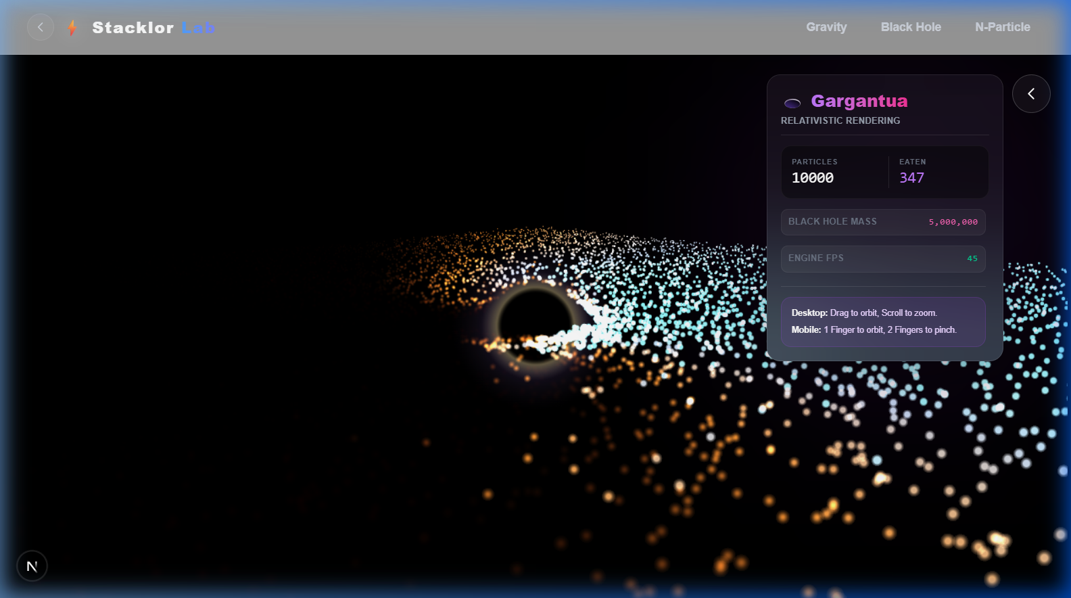Select the BLACK HOLE MASS row
This screenshot has width=1071, height=598.
click(883, 222)
